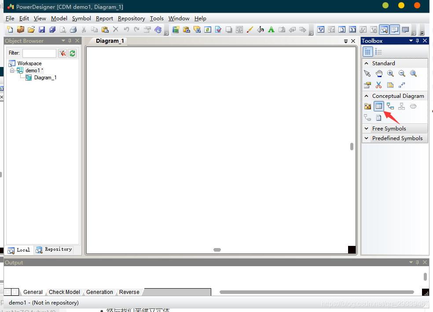Select the Zoom In tool
The width and height of the screenshot is (433, 312).
point(390,73)
